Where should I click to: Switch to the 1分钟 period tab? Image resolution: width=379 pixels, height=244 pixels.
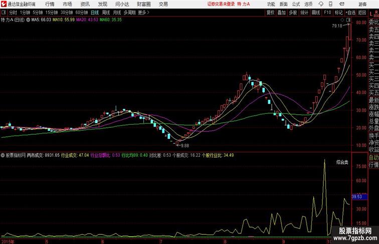25,13
